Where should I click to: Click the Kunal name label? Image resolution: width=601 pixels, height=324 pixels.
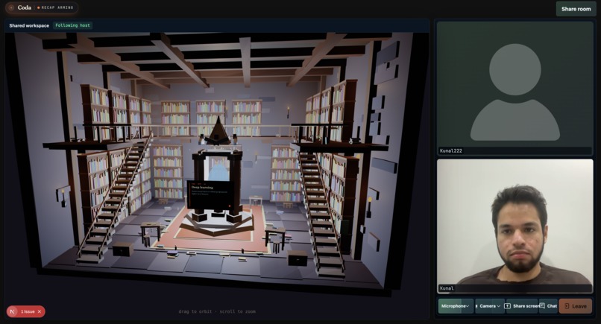[447, 288]
